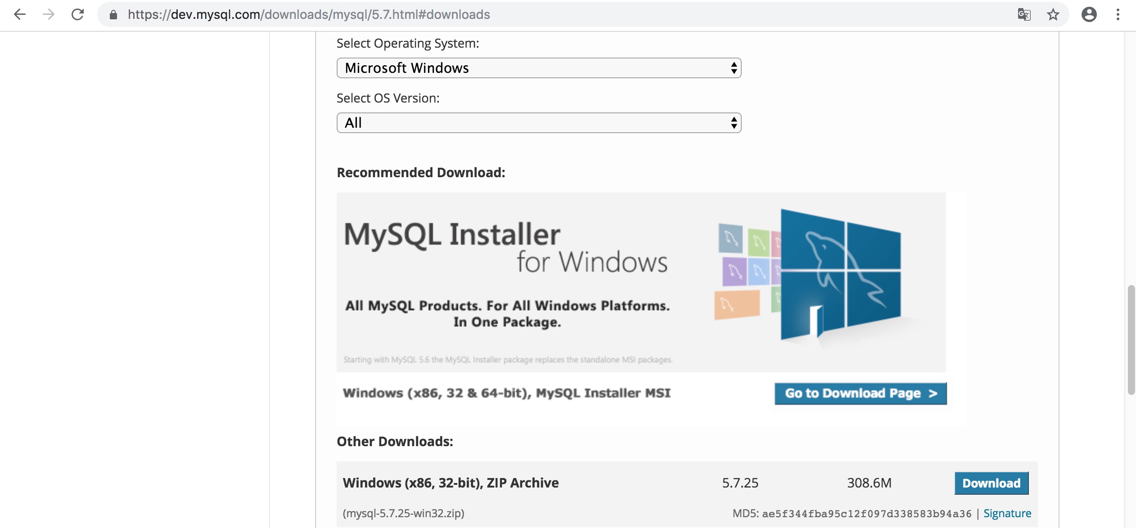Image resolution: width=1136 pixels, height=528 pixels.
Task: Go back to the previous page
Action: point(20,15)
